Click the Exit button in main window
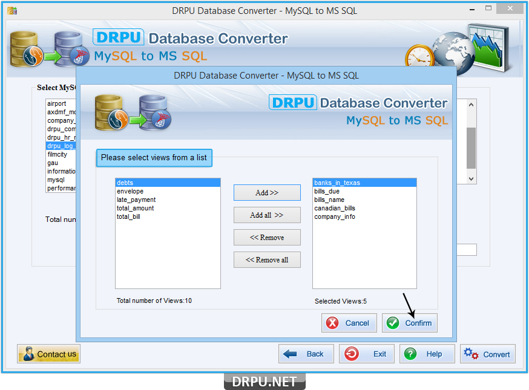 point(366,354)
